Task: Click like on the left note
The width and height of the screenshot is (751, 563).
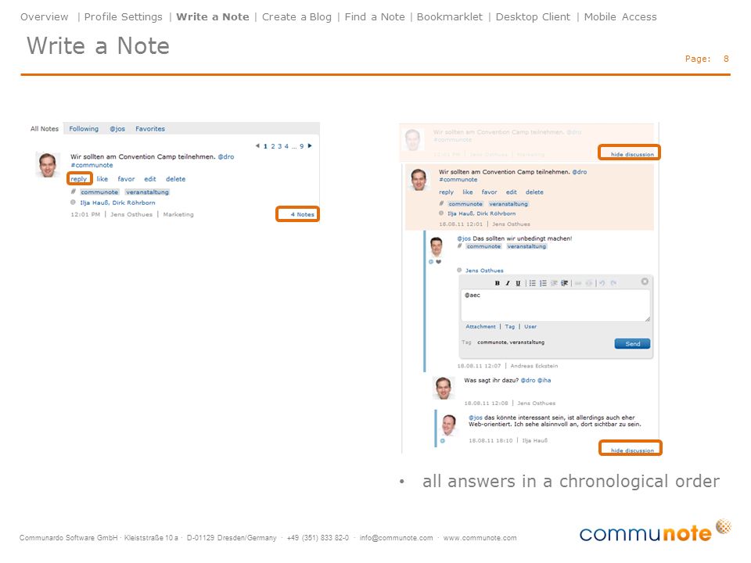Action: [x=102, y=179]
